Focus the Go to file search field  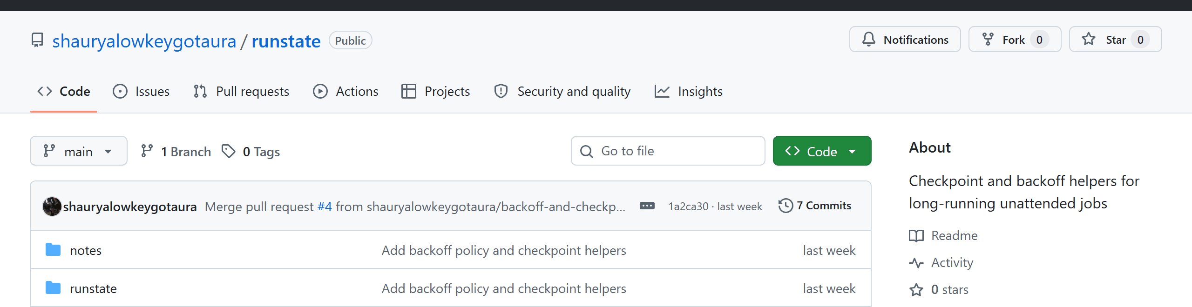668,151
